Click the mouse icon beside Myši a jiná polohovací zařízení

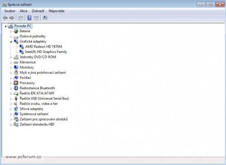(16, 73)
